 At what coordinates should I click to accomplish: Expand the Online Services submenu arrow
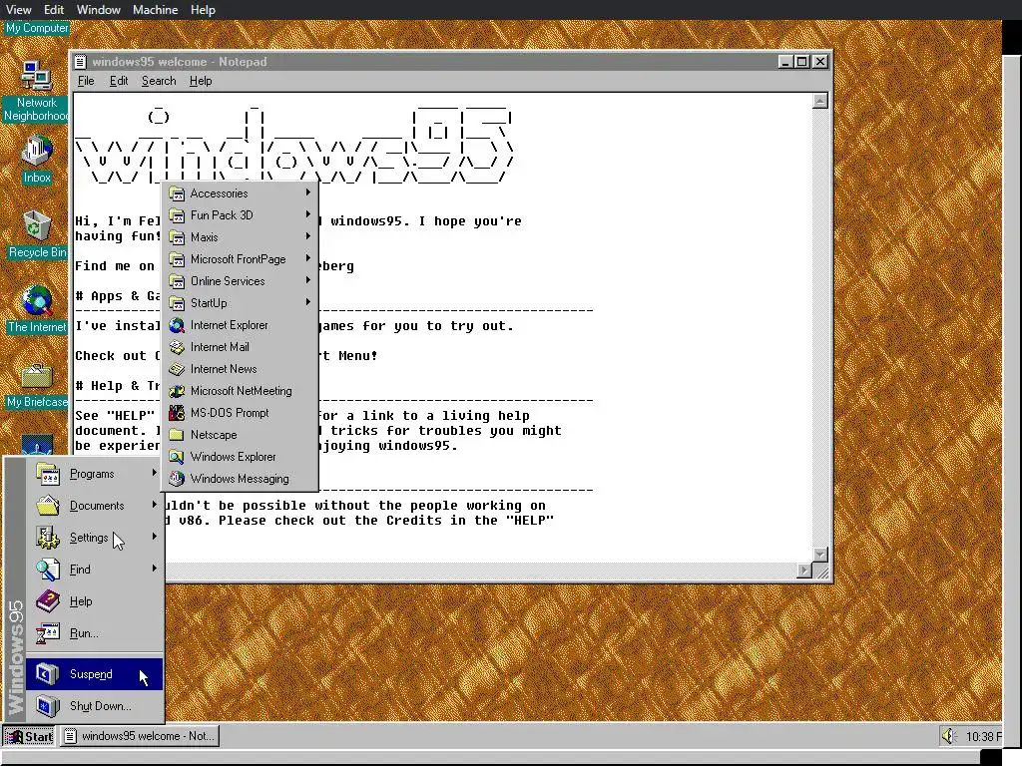tap(307, 280)
